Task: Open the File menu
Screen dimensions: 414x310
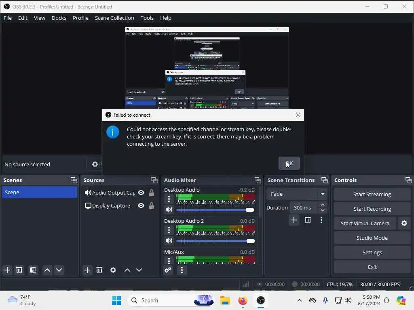Action: point(8,18)
